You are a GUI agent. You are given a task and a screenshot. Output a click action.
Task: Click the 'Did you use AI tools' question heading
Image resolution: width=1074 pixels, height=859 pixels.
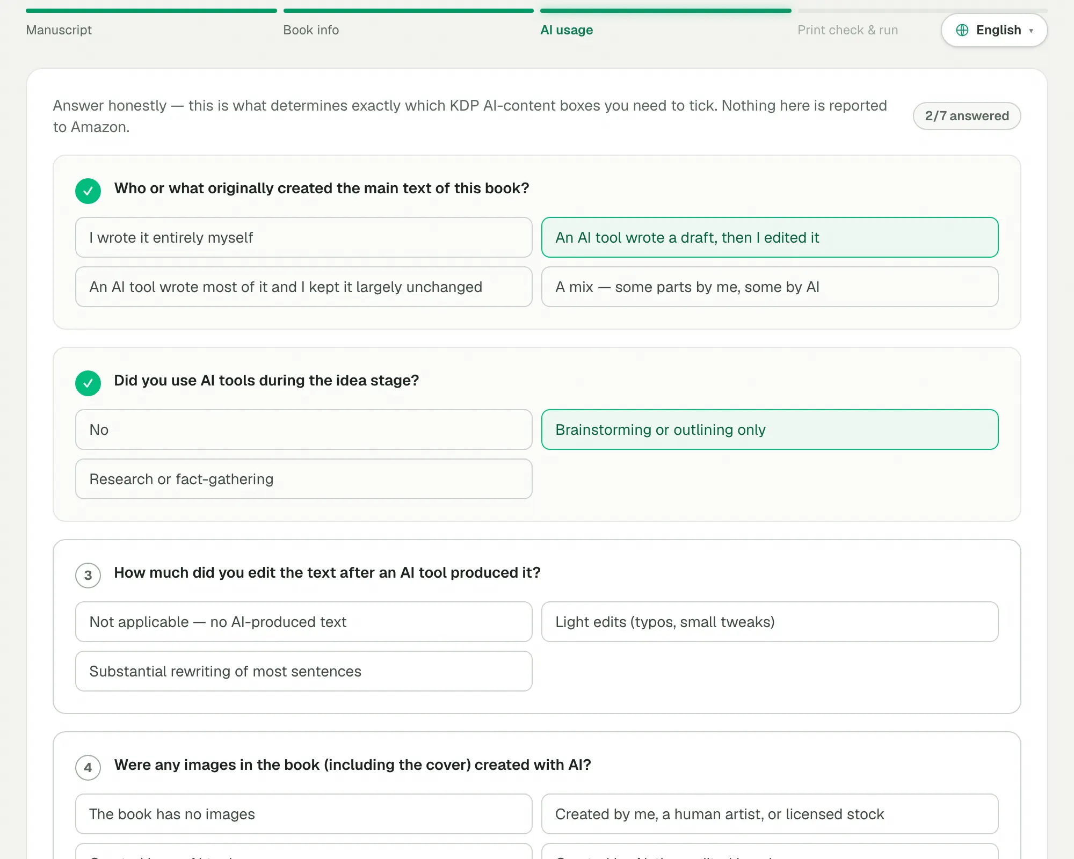[266, 381]
